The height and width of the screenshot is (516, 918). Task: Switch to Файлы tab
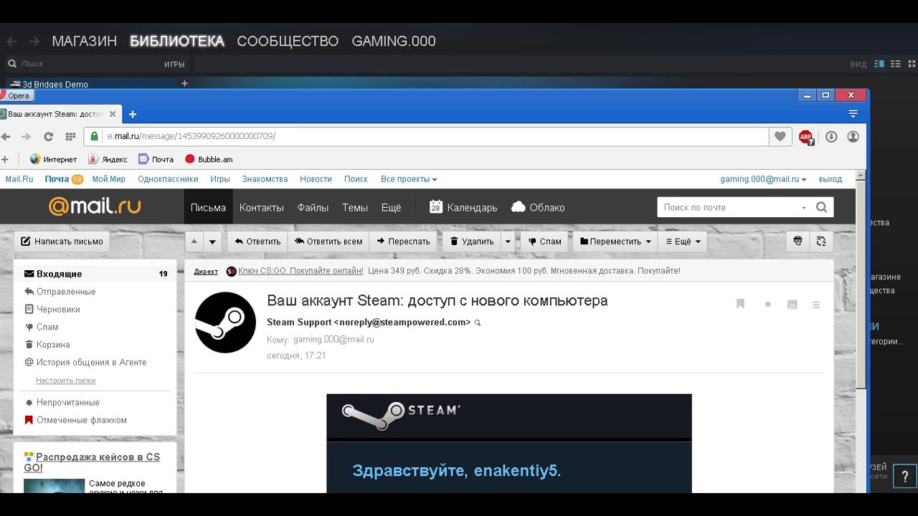coord(313,207)
